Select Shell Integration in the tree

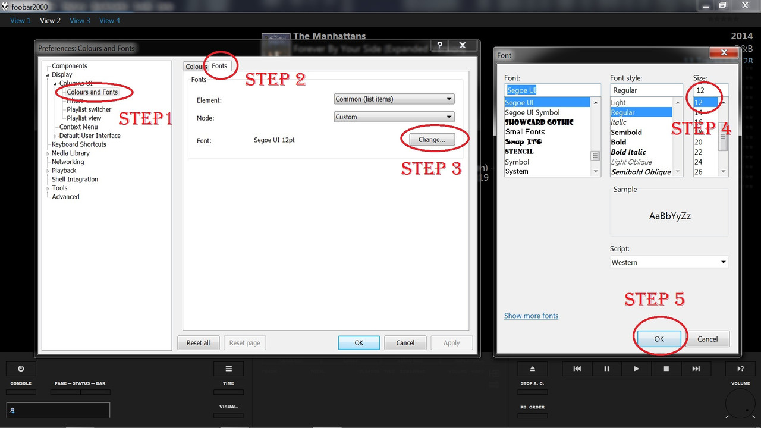[75, 180]
